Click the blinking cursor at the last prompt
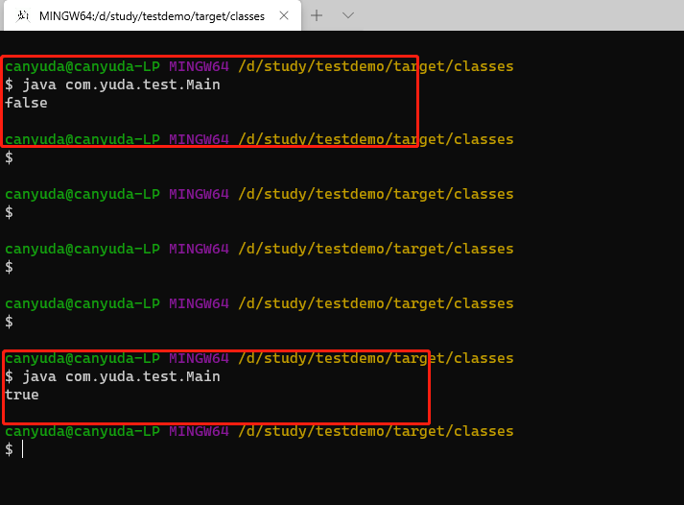The image size is (684, 505). (23, 449)
